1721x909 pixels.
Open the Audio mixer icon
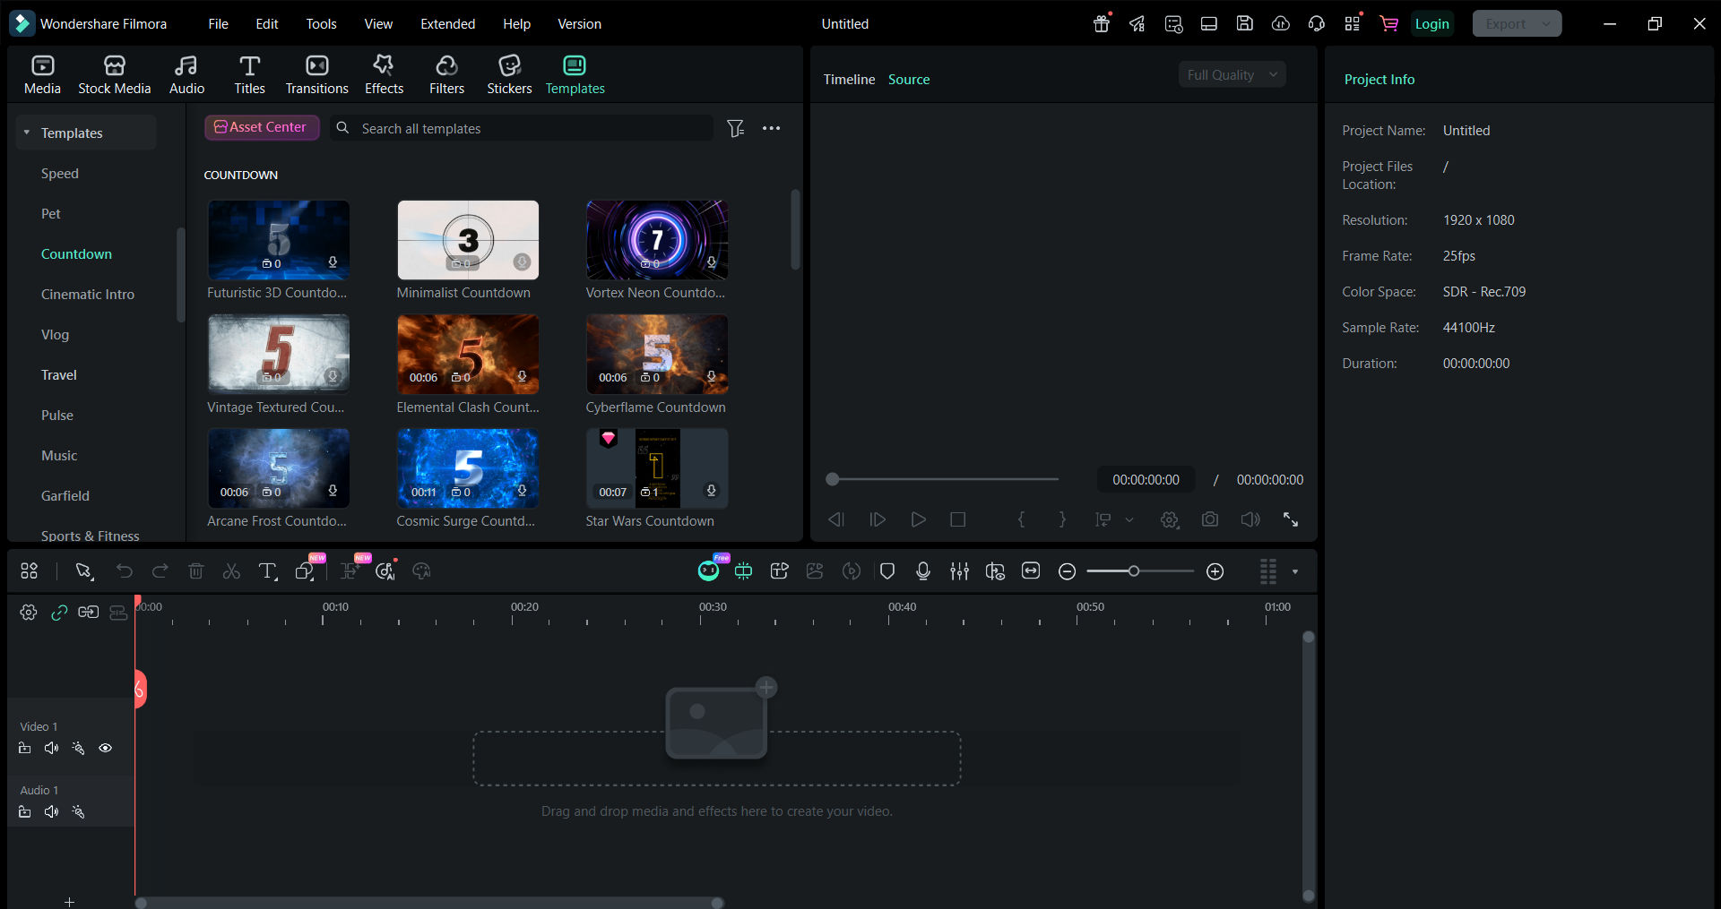[x=959, y=571]
